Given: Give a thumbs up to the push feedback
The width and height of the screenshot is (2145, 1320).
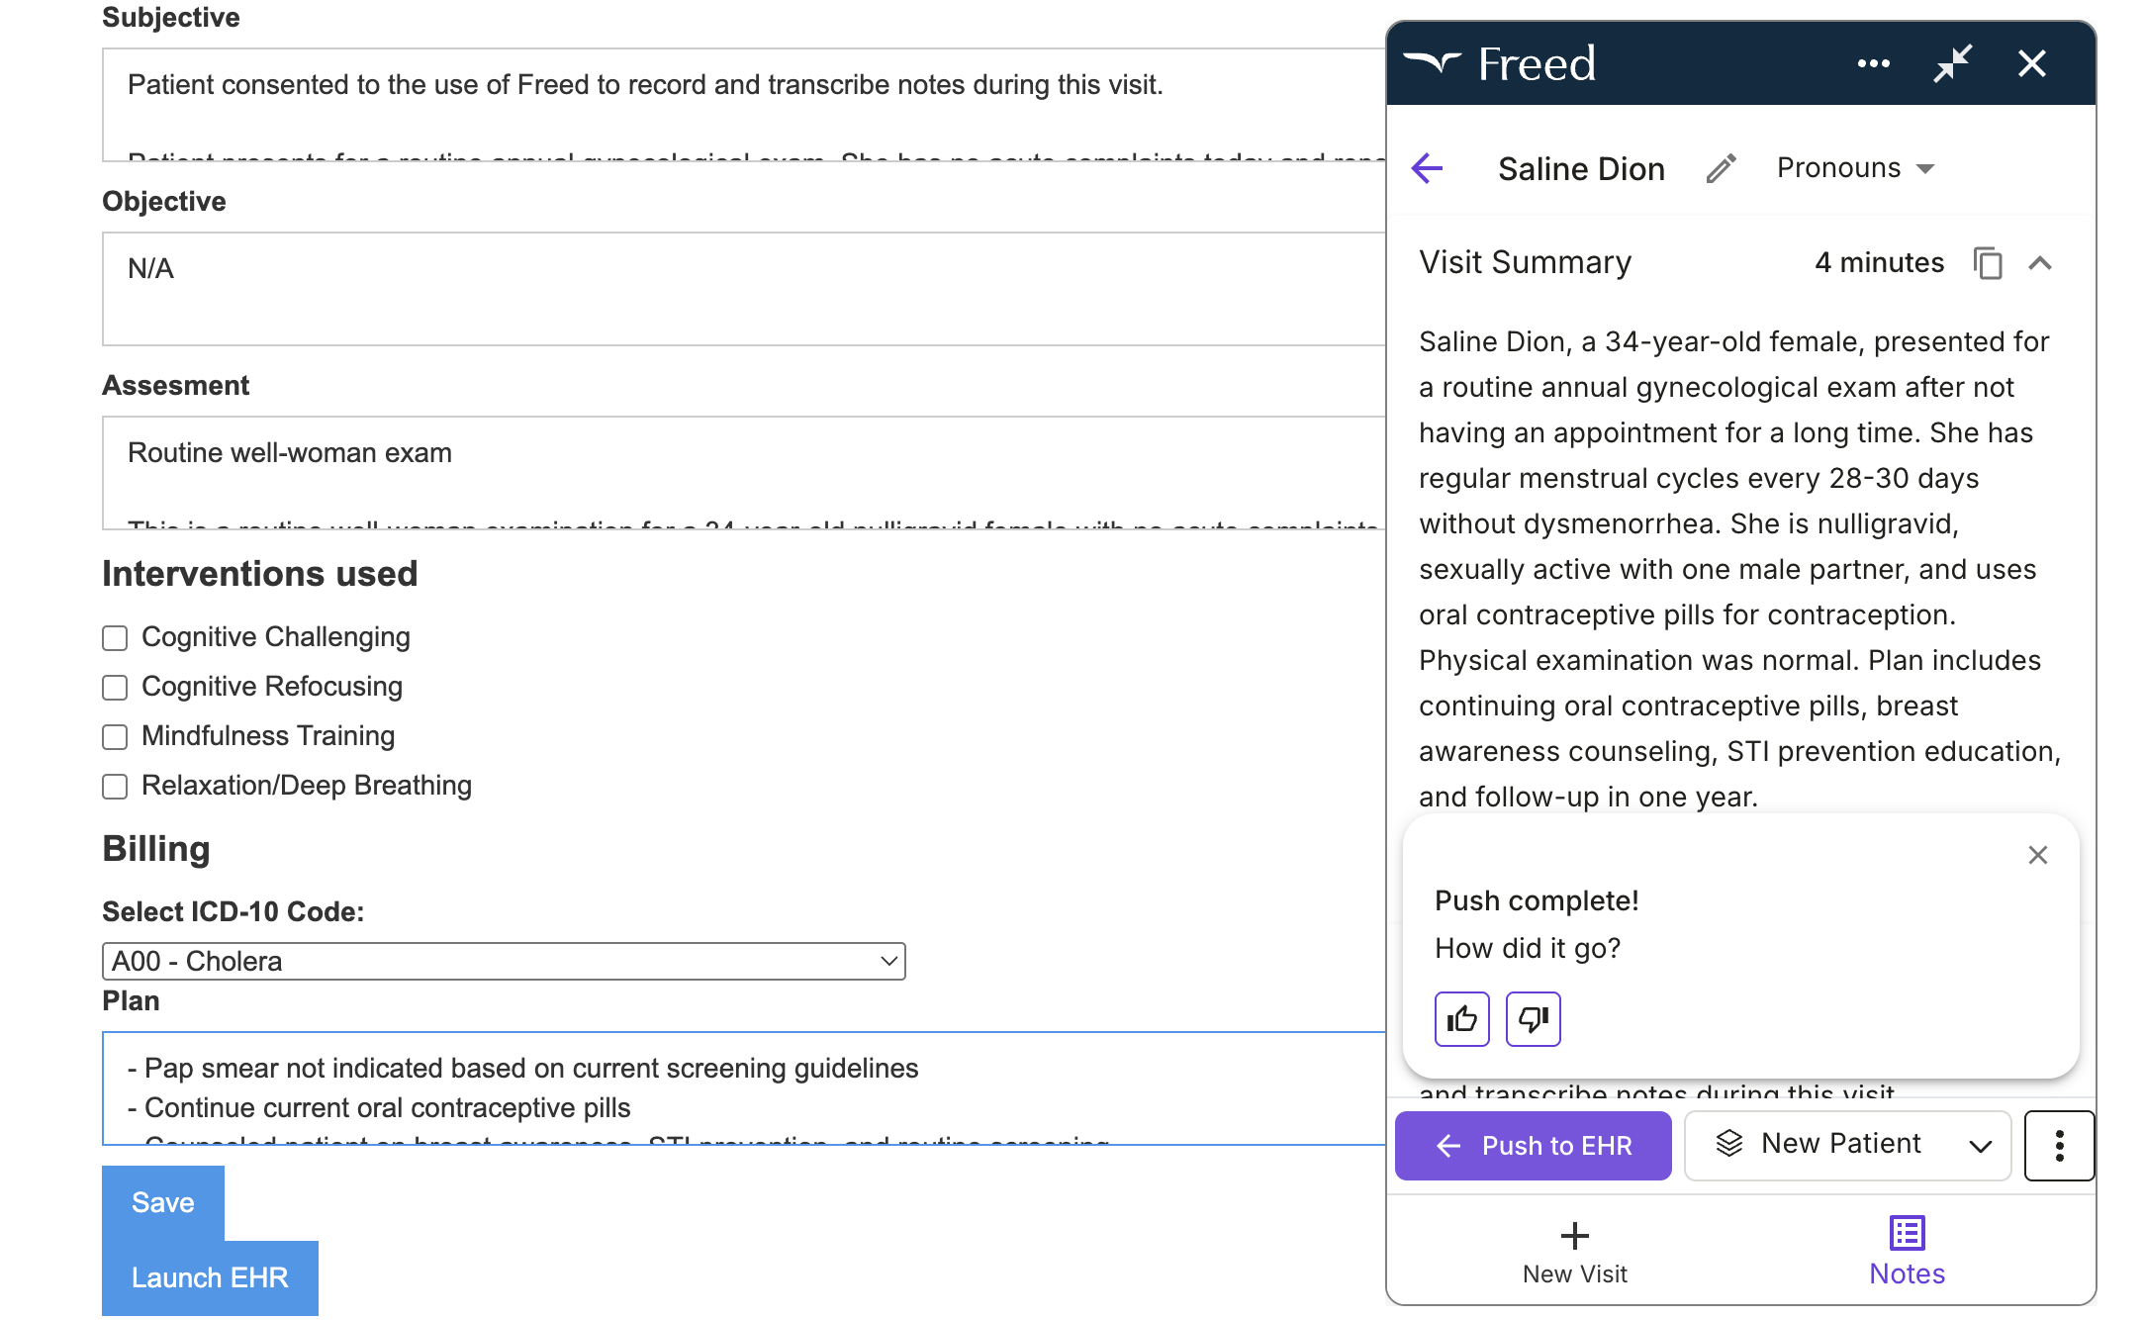Looking at the screenshot, I should tap(1461, 1018).
